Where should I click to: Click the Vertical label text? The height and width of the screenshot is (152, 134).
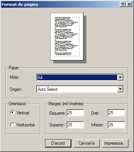pyautogui.click(x=23, y=113)
